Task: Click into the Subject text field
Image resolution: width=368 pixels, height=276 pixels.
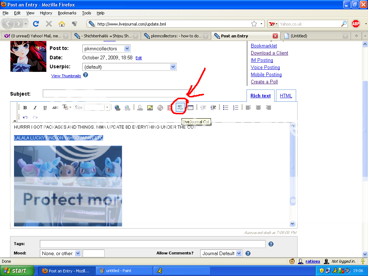Action: (x=118, y=94)
